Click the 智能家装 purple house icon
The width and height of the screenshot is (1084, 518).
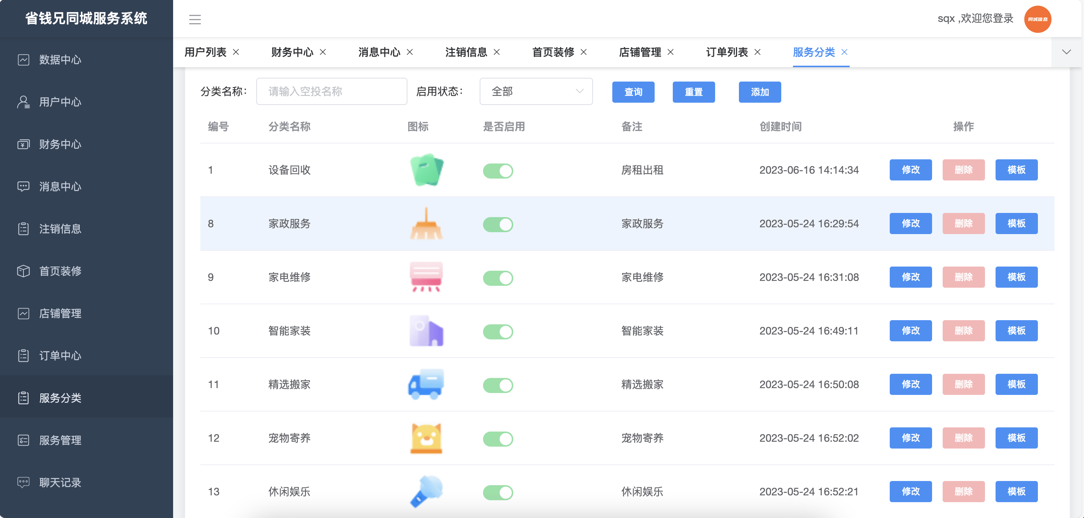426,330
